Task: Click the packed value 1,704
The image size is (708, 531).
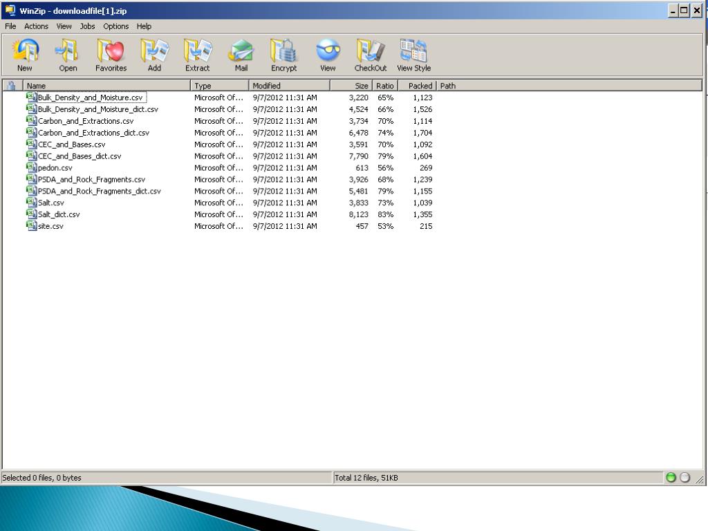Action: [x=422, y=133]
